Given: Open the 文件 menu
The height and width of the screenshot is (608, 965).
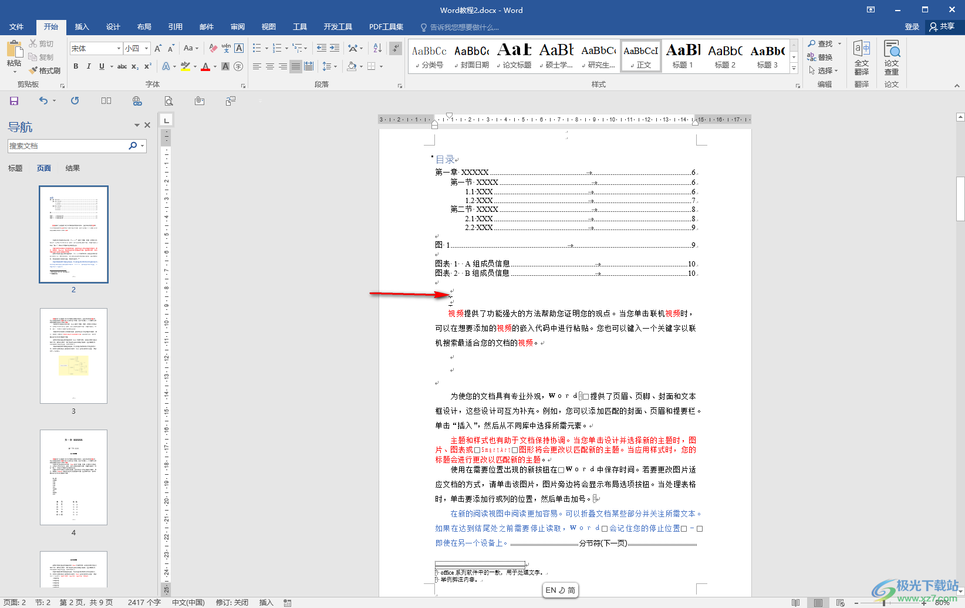Looking at the screenshot, I should pyautogui.click(x=16, y=27).
